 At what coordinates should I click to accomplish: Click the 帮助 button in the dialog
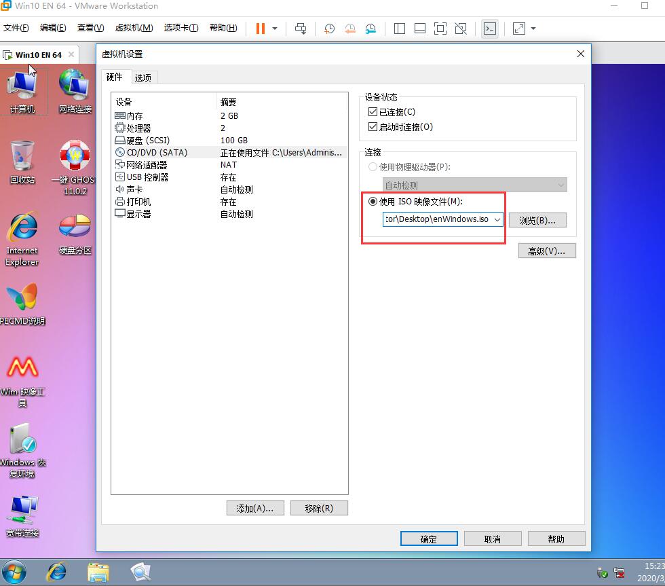click(556, 539)
